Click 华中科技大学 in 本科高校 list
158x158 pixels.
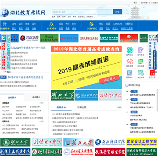pyautogui.click(x=21, y=107)
